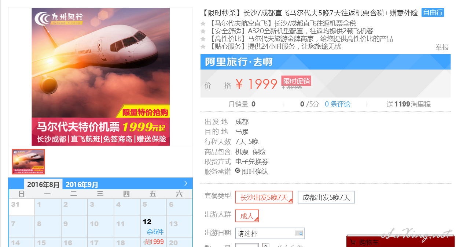456x247 pixels.
Task: Open the calendar icon in date field
Action: tap(299, 233)
